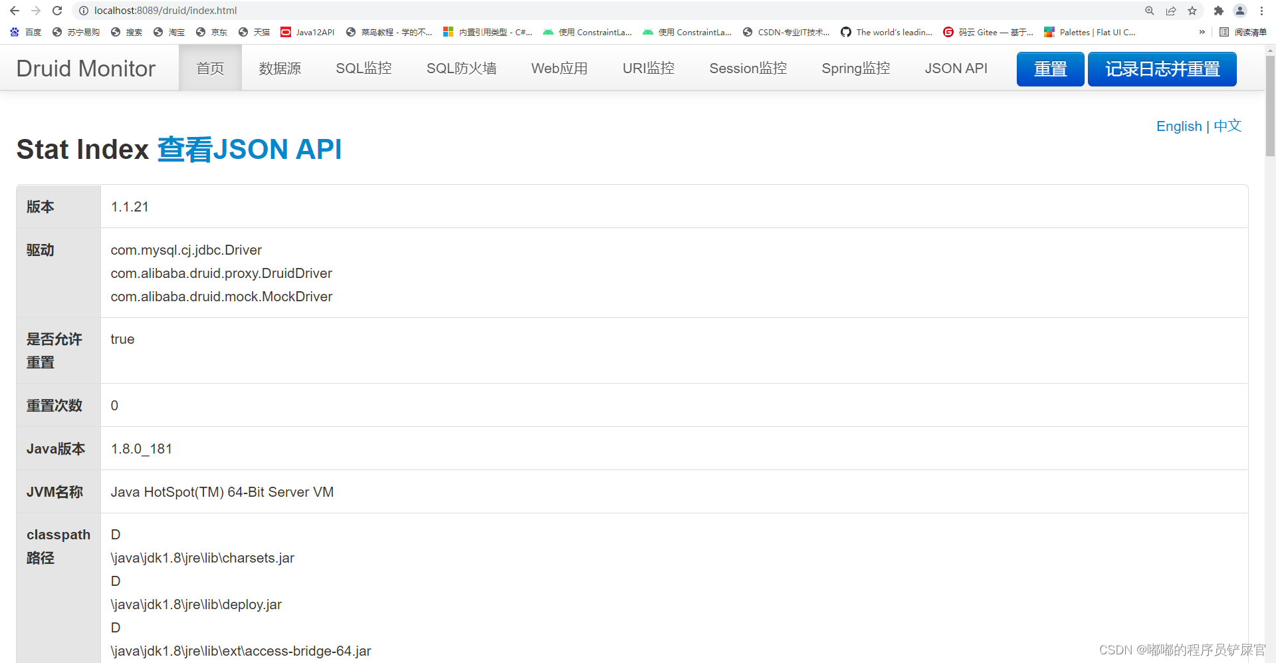
Task: Open the Java12API bookmark
Action: pos(308,32)
